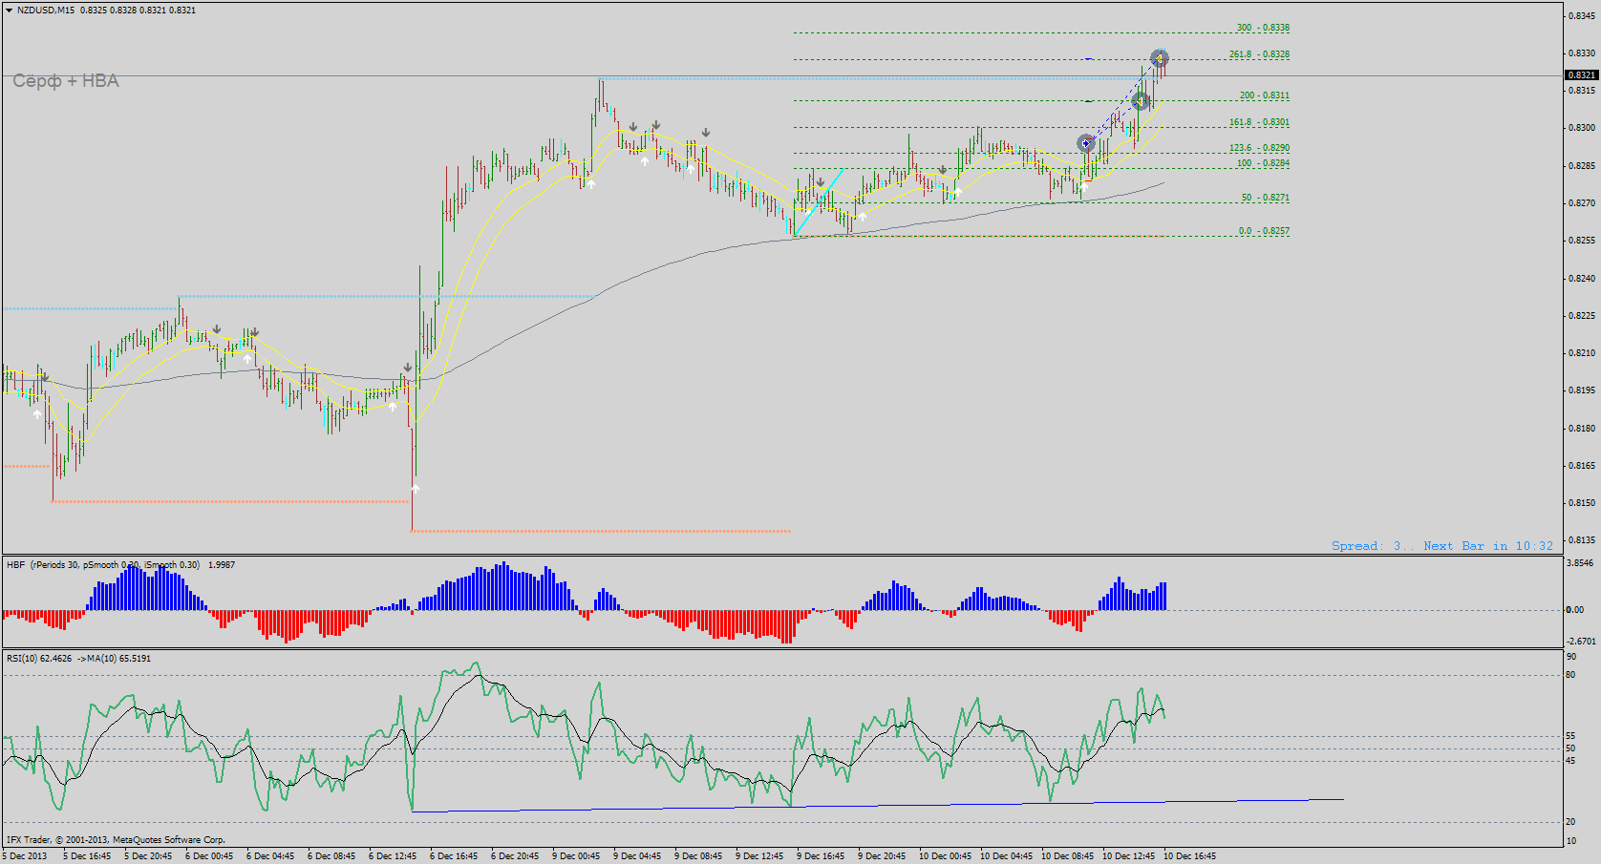The width and height of the screenshot is (1601, 864).
Task: Click price scale value 0.8135
Action: point(1582,540)
